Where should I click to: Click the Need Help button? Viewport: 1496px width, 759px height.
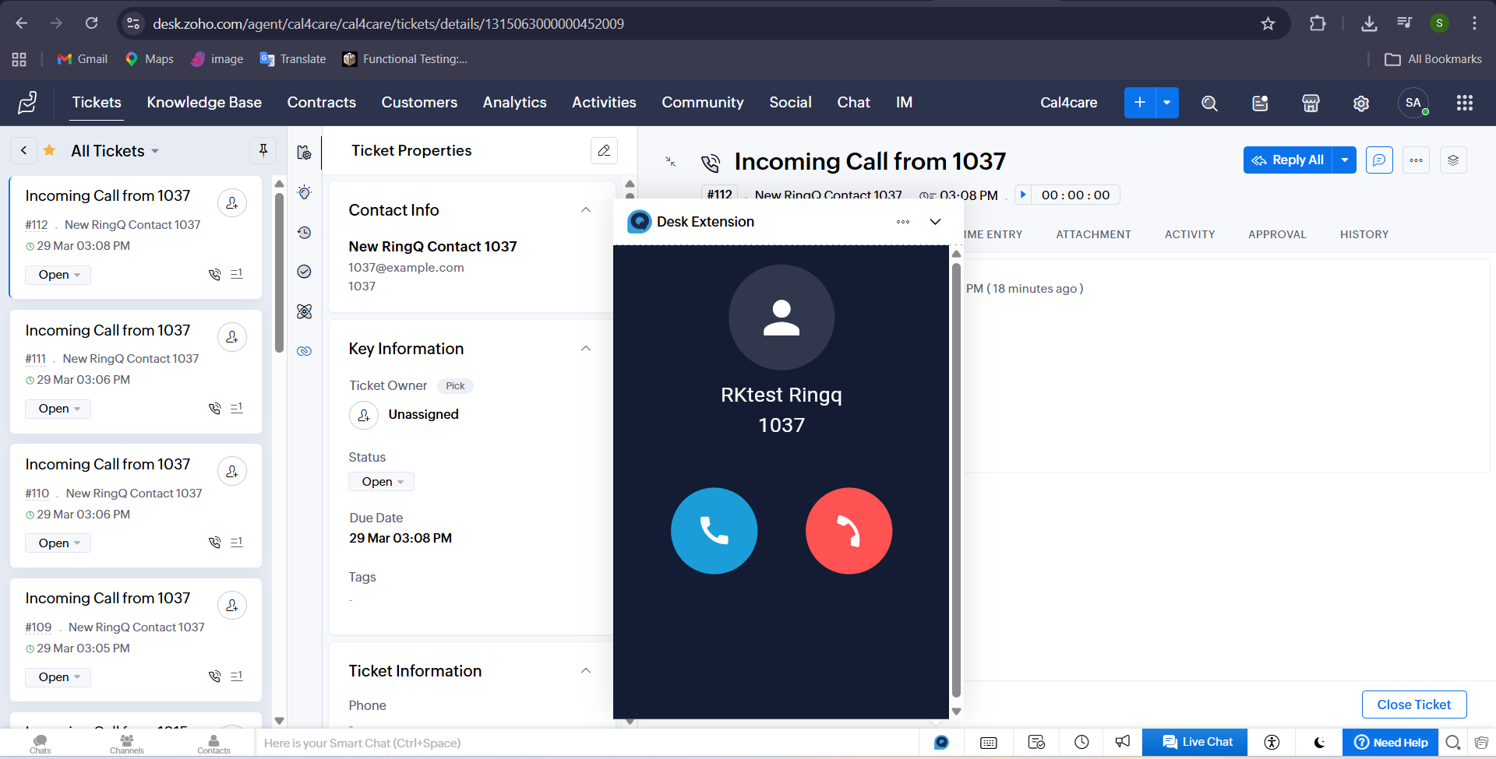pos(1390,742)
